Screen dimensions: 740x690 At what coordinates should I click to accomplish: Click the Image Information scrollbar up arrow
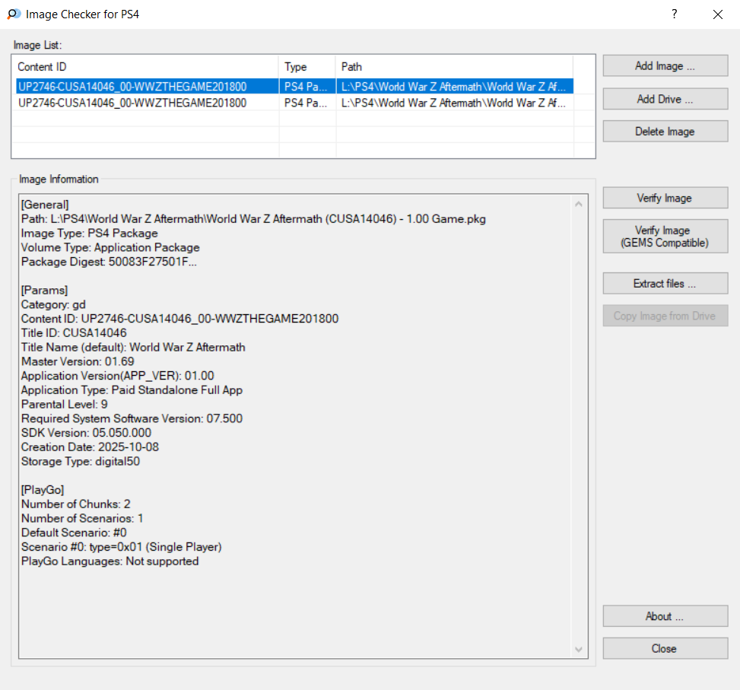pos(580,204)
